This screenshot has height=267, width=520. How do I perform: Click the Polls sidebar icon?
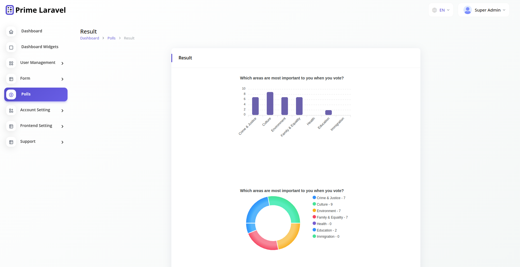11,95
